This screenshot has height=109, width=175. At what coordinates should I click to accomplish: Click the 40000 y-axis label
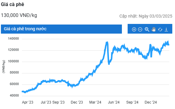point(14,95)
